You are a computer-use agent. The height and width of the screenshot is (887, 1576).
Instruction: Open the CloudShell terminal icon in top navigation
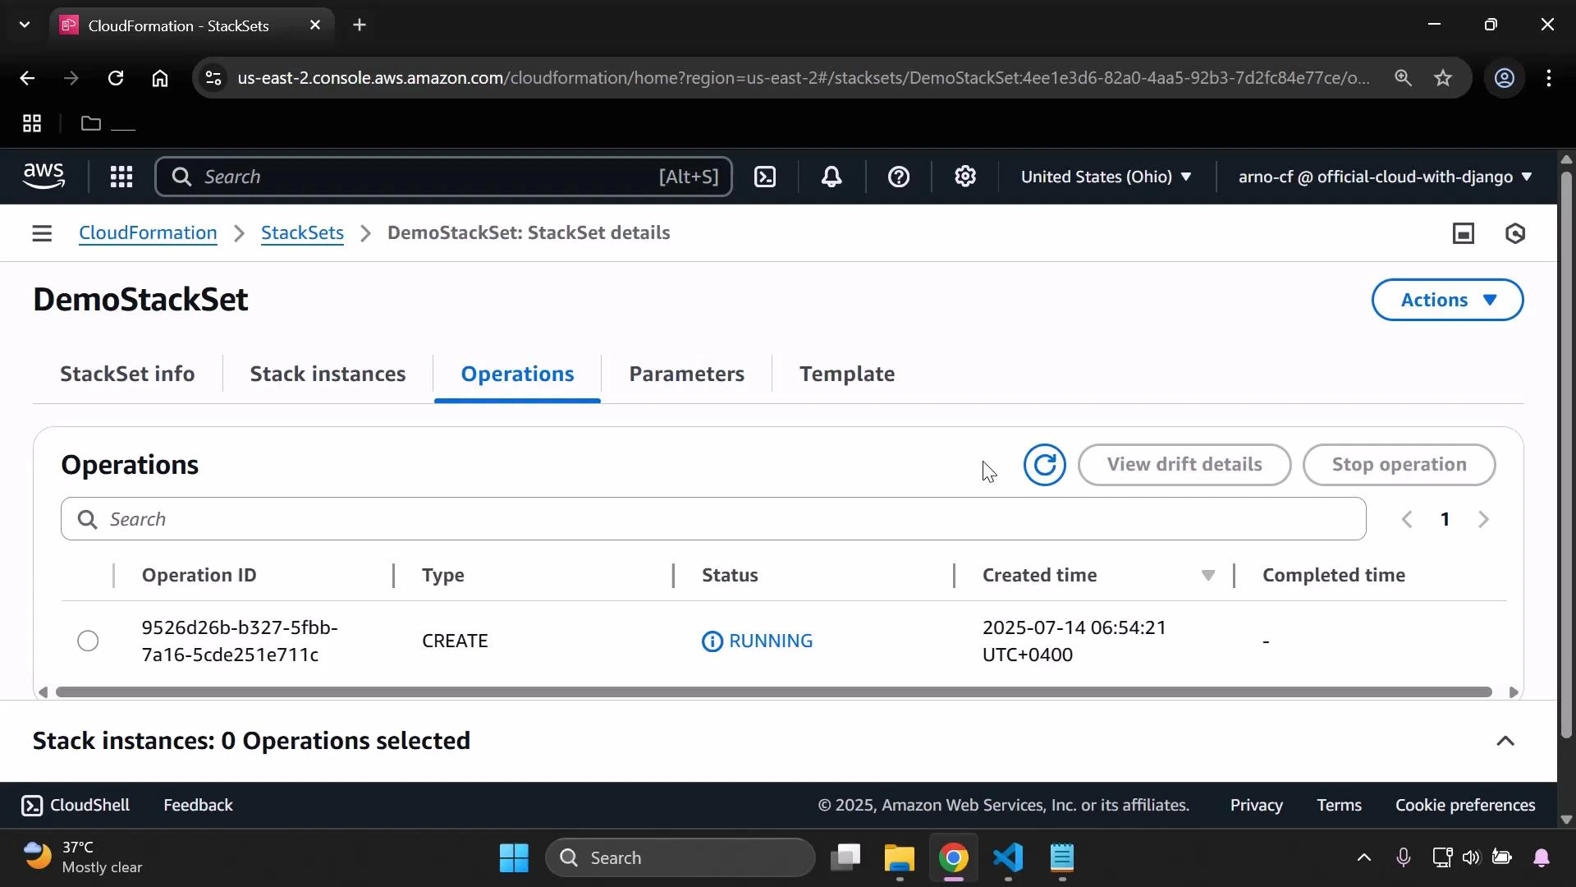pyautogui.click(x=765, y=177)
